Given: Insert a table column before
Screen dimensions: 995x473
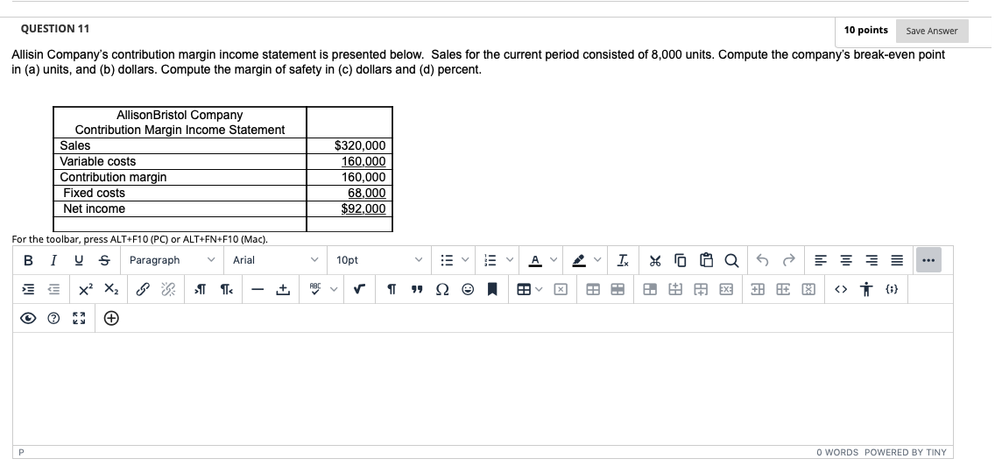Looking at the screenshot, I should [758, 290].
